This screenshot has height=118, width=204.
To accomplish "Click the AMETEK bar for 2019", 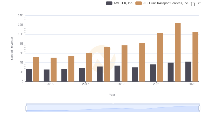I will tap(117, 73).
